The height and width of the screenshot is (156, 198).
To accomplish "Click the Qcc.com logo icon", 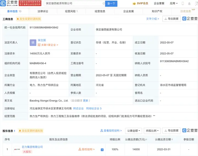I will [x=3, y=3].
